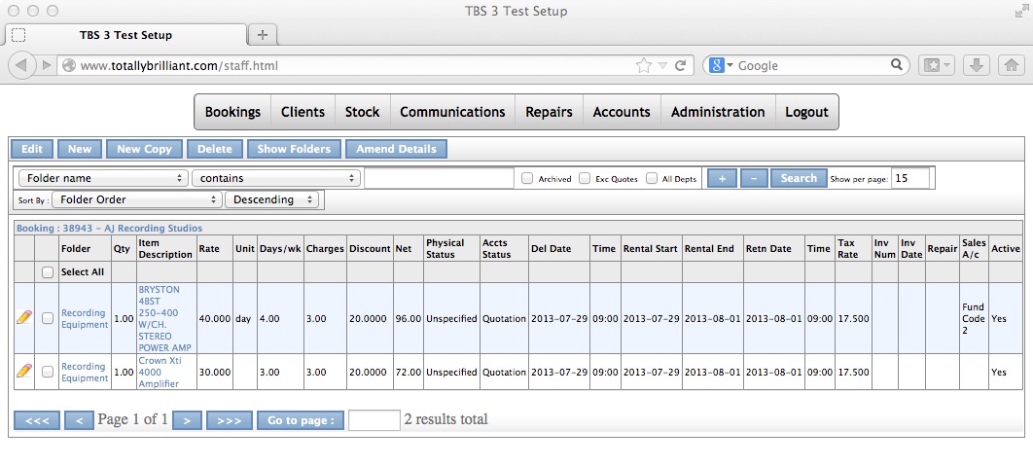Click the Google search engine selector icon
Viewport: 1033px width, 466px height.
pos(721,65)
